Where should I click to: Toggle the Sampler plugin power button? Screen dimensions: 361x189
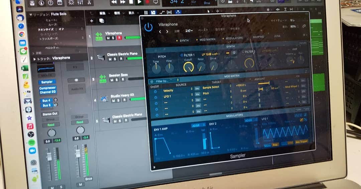point(148,27)
